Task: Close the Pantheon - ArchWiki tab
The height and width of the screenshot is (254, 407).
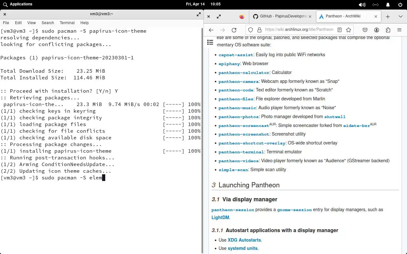Action: 376,17
